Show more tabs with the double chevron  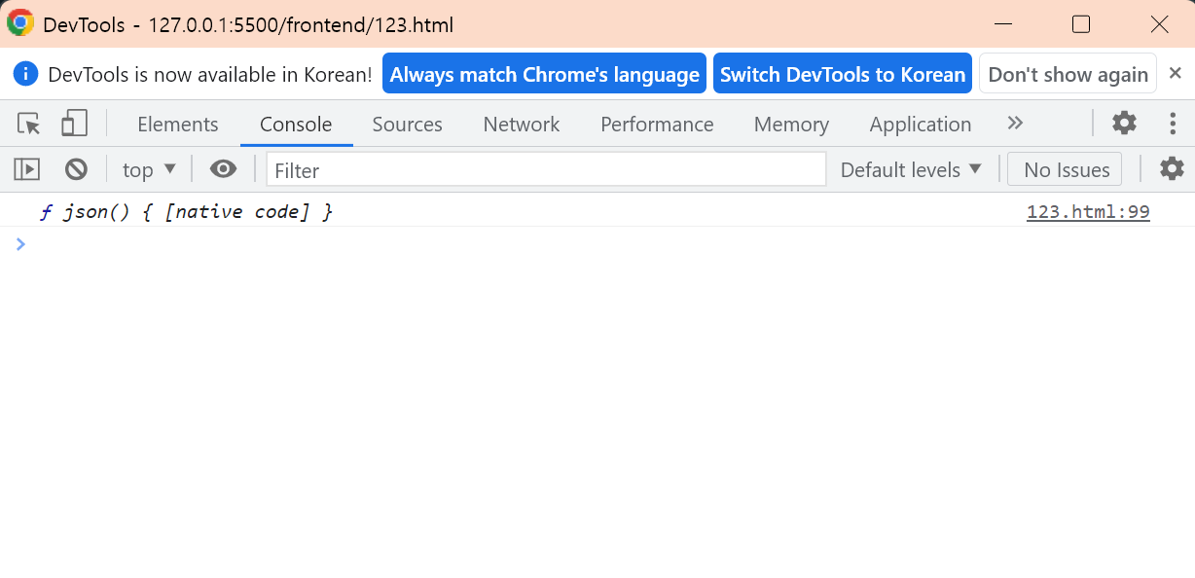pyautogui.click(x=1015, y=123)
